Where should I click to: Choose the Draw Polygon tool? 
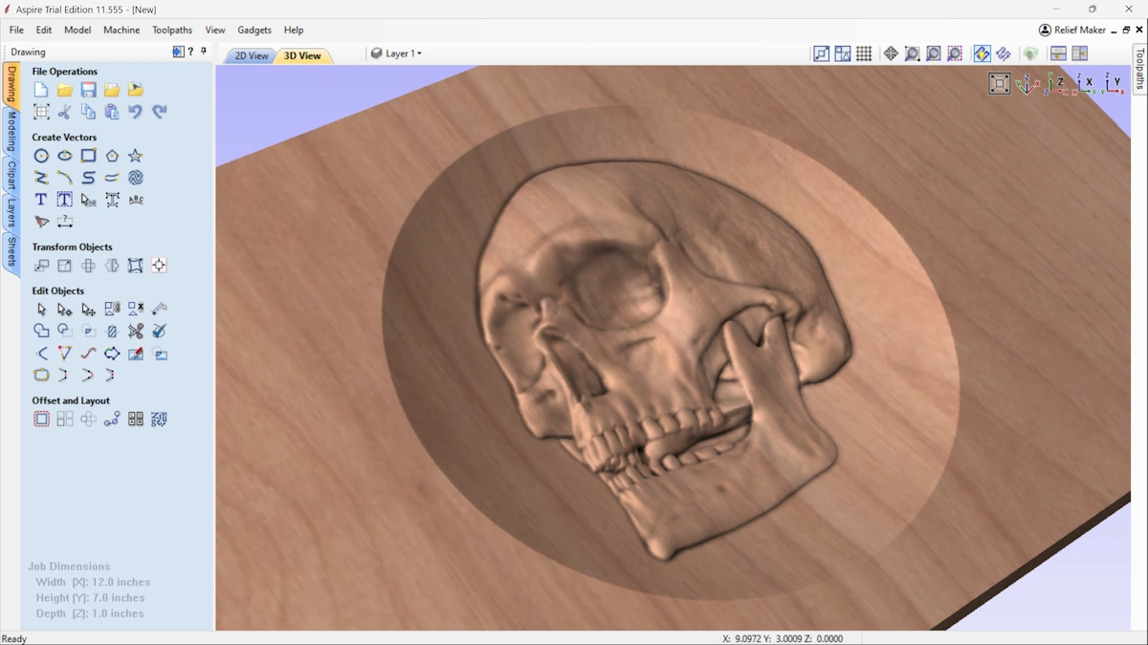pos(112,156)
